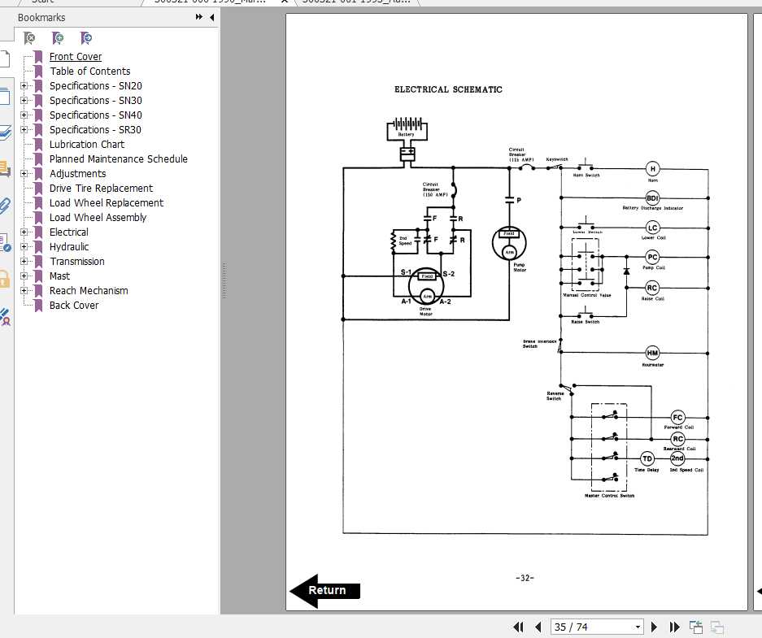The height and width of the screenshot is (638, 762).
Task: Click the Bookmarks panel splitter handle
Action: click(x=224, y=280)
